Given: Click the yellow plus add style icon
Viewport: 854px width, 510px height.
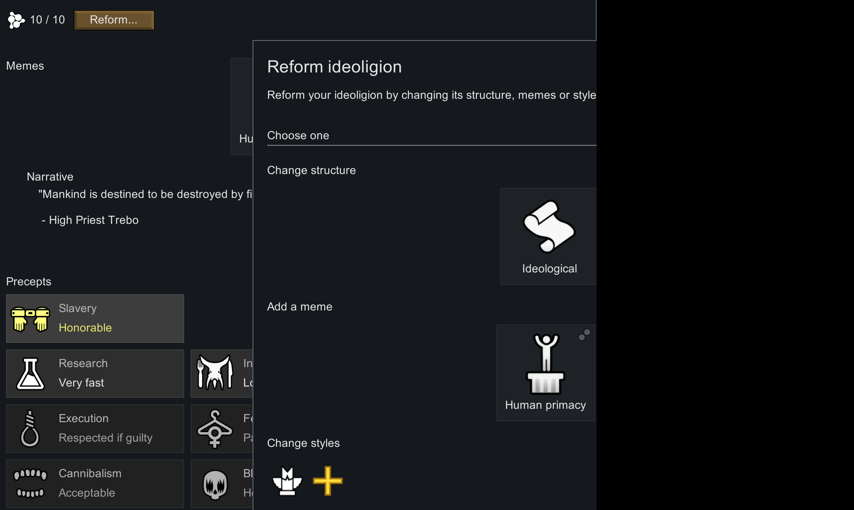Looking at the screenshot, I should [x=328, y=481].
